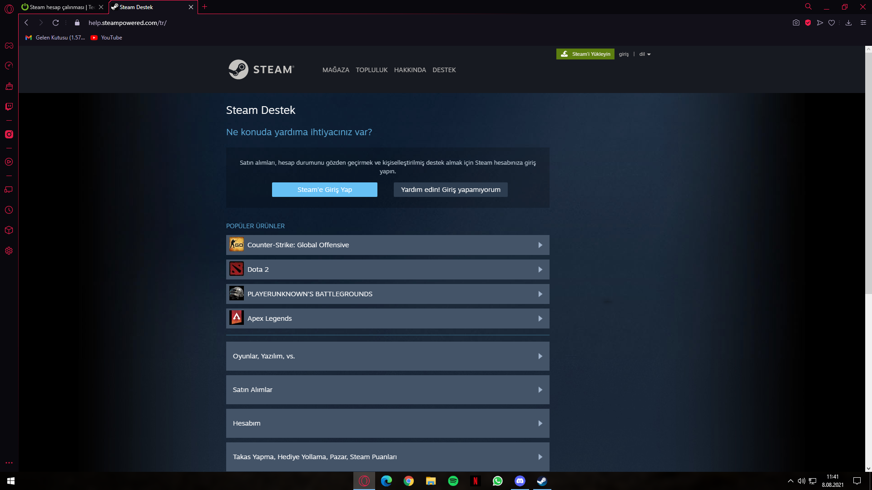Image resolution: width=872 pixels, height=490 pixels.
Task: Open Instagram from the Opera sidebar
Action: (9, 134)
